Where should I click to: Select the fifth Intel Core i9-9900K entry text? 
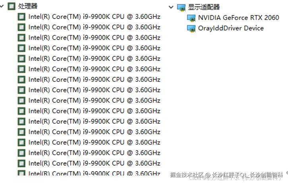coord(95,59)
